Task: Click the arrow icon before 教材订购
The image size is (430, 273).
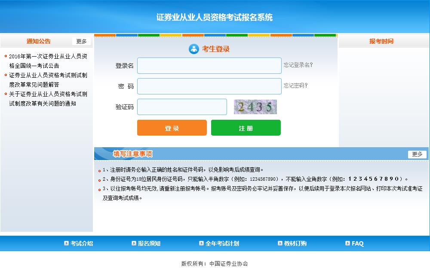Action: coord(279,243)
